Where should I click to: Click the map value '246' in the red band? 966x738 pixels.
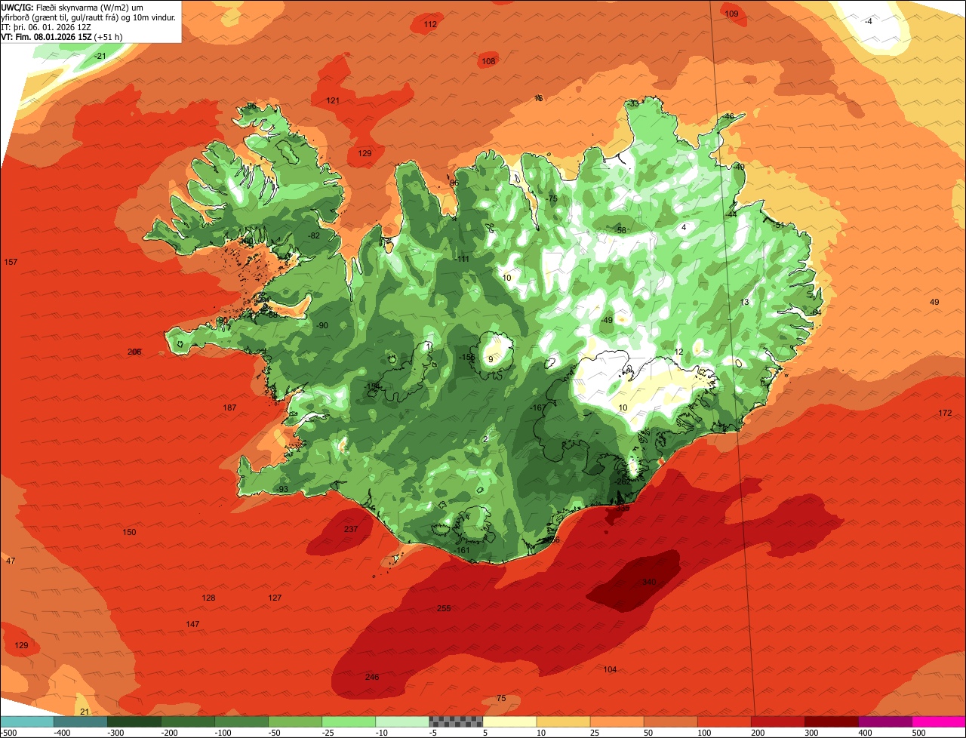(372, 677)
